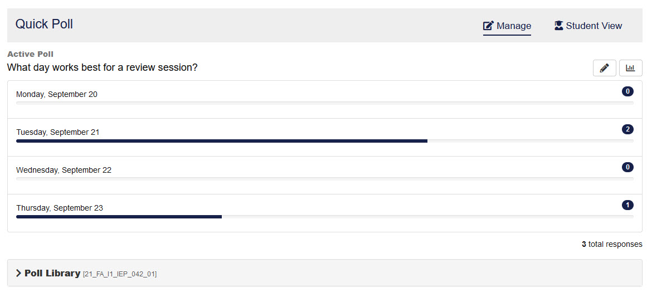The width and height of the screenshot is (647, 297).
Task: Click the pencil edit poll icon
Action: [x=604, y=68]
